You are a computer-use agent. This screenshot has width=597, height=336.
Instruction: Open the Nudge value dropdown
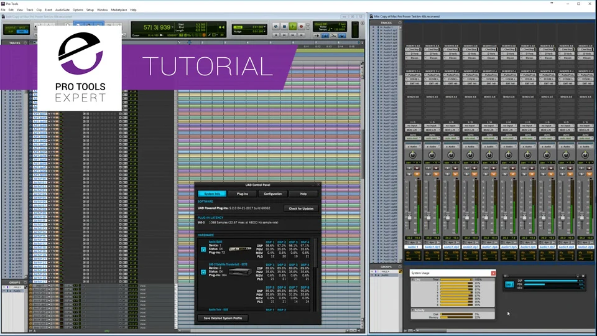point(265,31)
